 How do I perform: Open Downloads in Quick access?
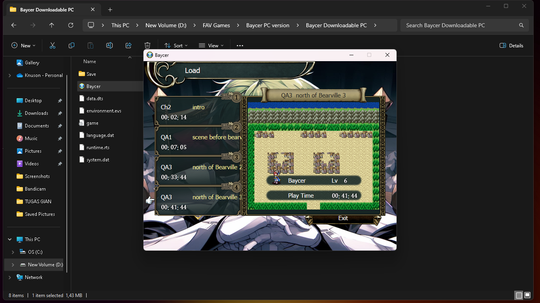coord(36,113)
